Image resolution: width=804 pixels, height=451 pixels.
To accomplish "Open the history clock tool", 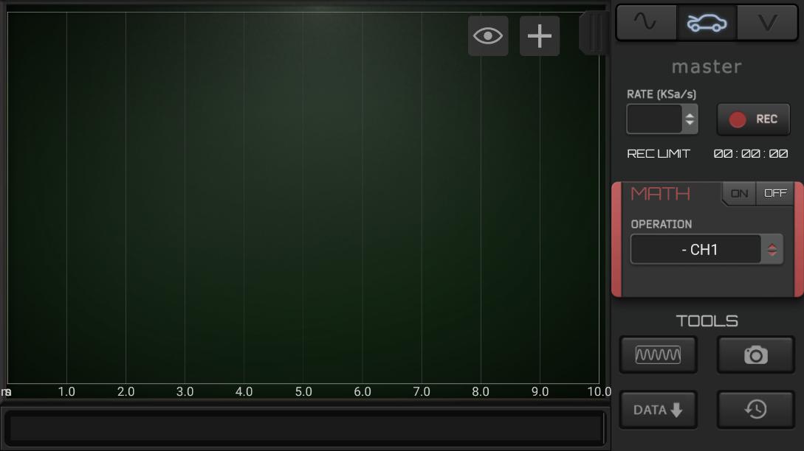I will click(755, 410).
